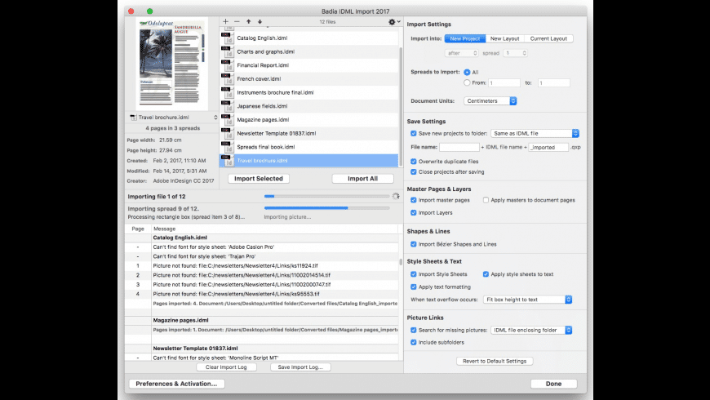Screen dimensions: 710x400
Task: Click log entry 'Trajan Pro' font message
Action: pyautogui.click(x=204, y=256)
